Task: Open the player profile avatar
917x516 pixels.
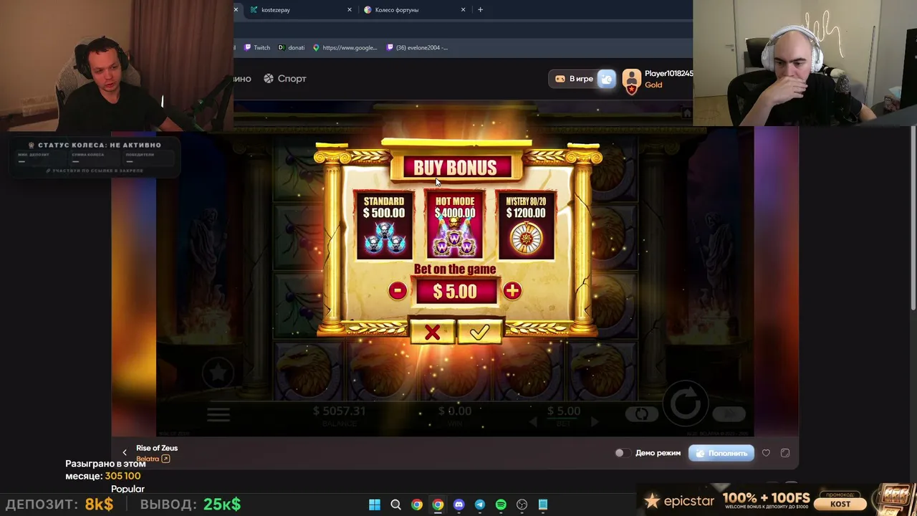Action: (631, 80)
